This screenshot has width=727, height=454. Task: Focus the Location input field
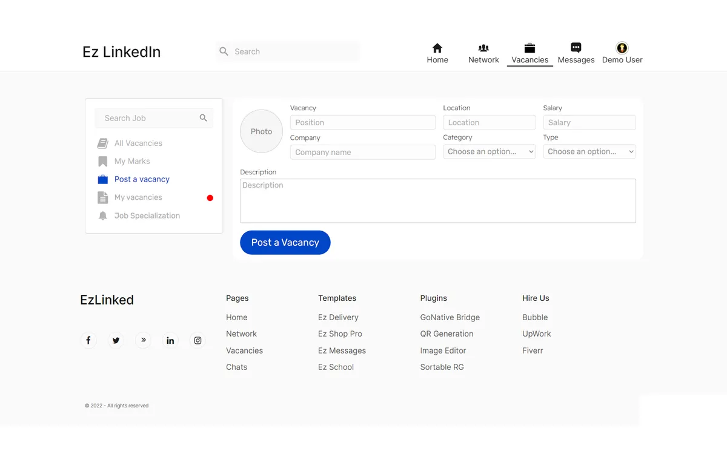[490, 122]
